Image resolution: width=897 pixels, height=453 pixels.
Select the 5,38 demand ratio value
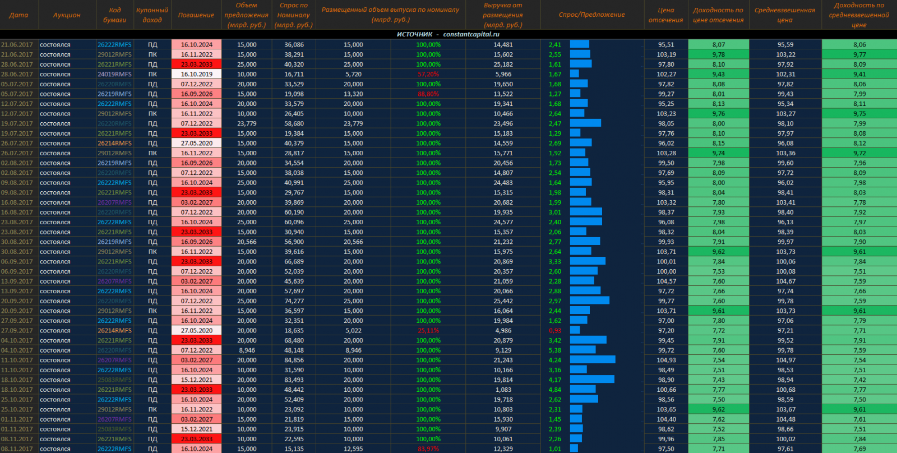[555, 350]
